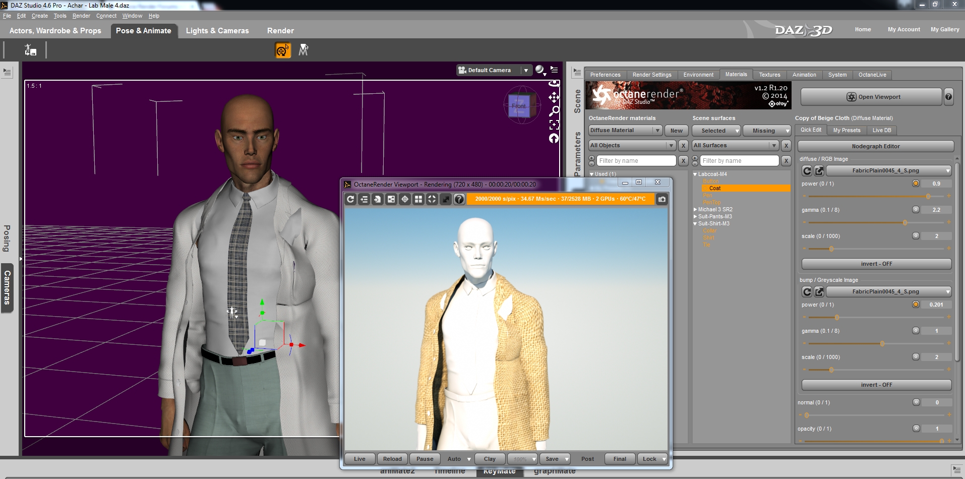Reload the diffuse RGB image texture
This screenshot has width=965, height=479.
pyautogui.click(x=807, y=171)
